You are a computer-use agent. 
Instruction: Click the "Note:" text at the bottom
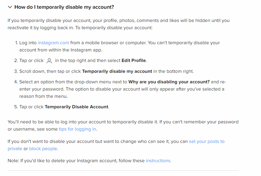(14, 161)
